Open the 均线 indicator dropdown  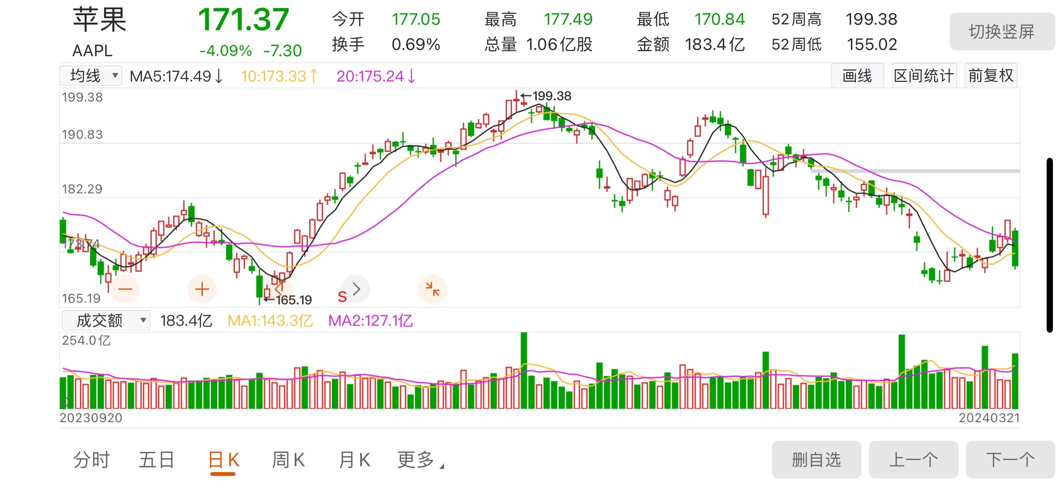(x=90, y=76)
